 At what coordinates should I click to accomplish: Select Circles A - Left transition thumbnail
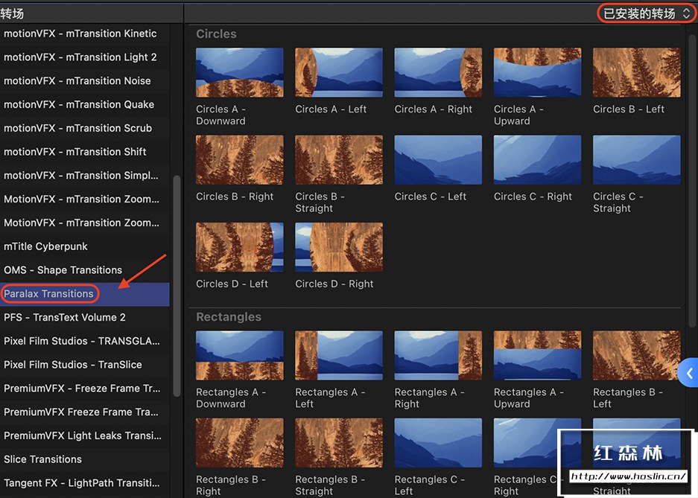point(339,72)
